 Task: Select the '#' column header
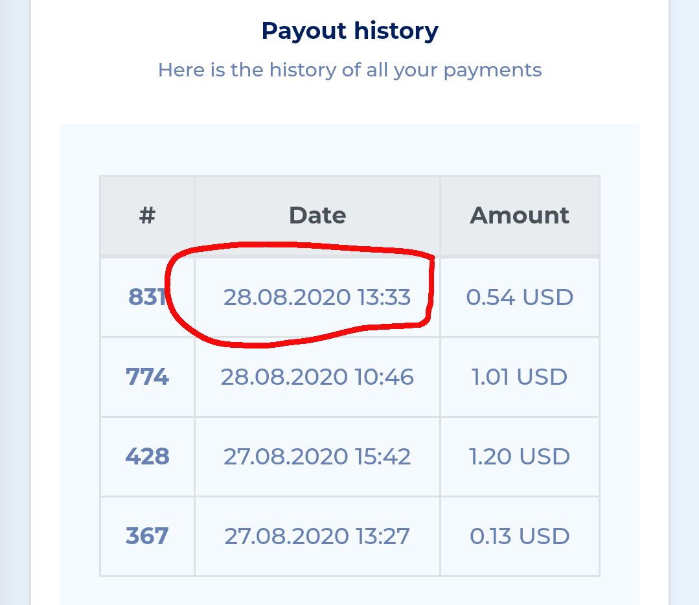tap(147, 215)
